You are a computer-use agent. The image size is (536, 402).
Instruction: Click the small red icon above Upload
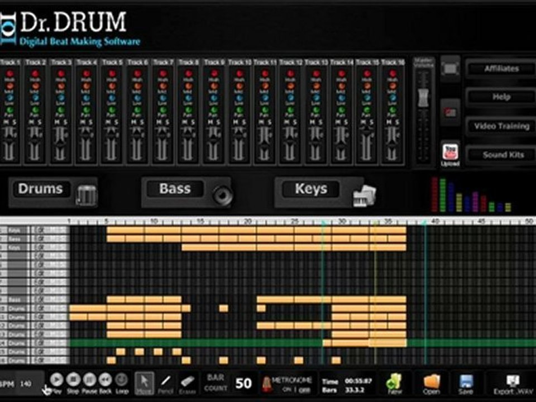coord(450,112)
